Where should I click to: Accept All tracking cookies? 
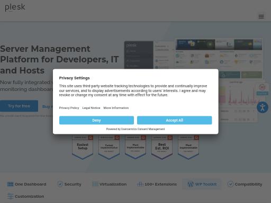click(175, 120)
